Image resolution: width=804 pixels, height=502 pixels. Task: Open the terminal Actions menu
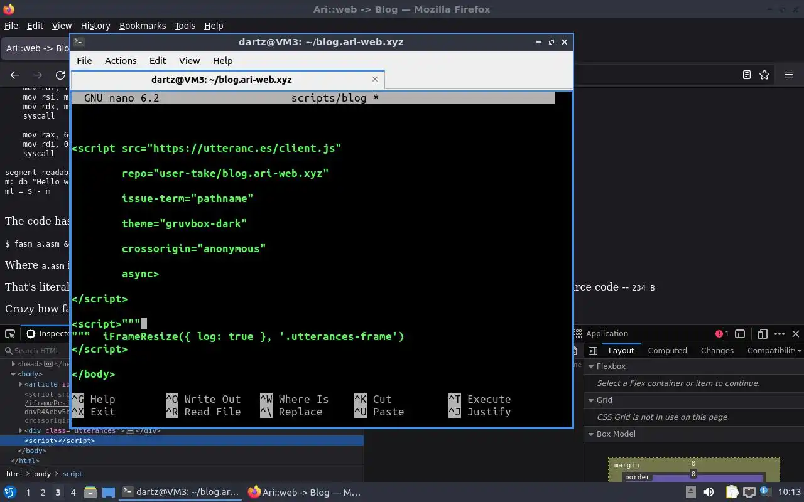[x=121, y=61]
